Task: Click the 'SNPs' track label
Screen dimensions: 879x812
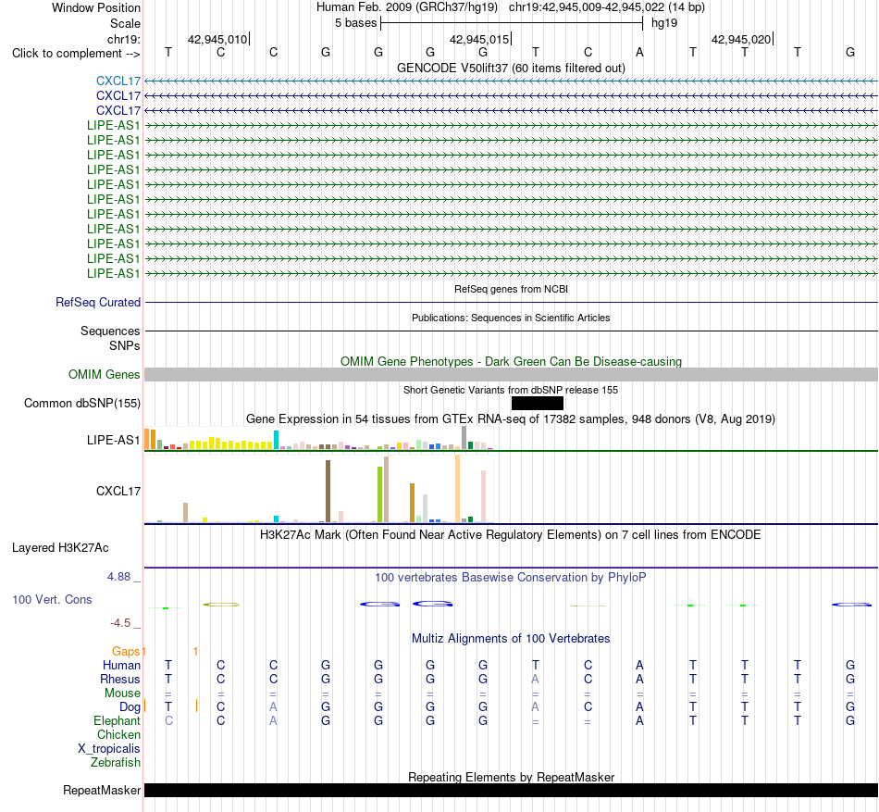Action: (x=125, y=345)
